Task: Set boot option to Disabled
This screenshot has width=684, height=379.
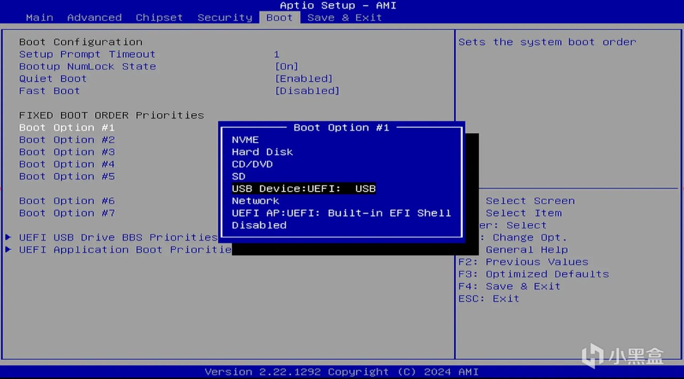Action: tap(259, 225)
